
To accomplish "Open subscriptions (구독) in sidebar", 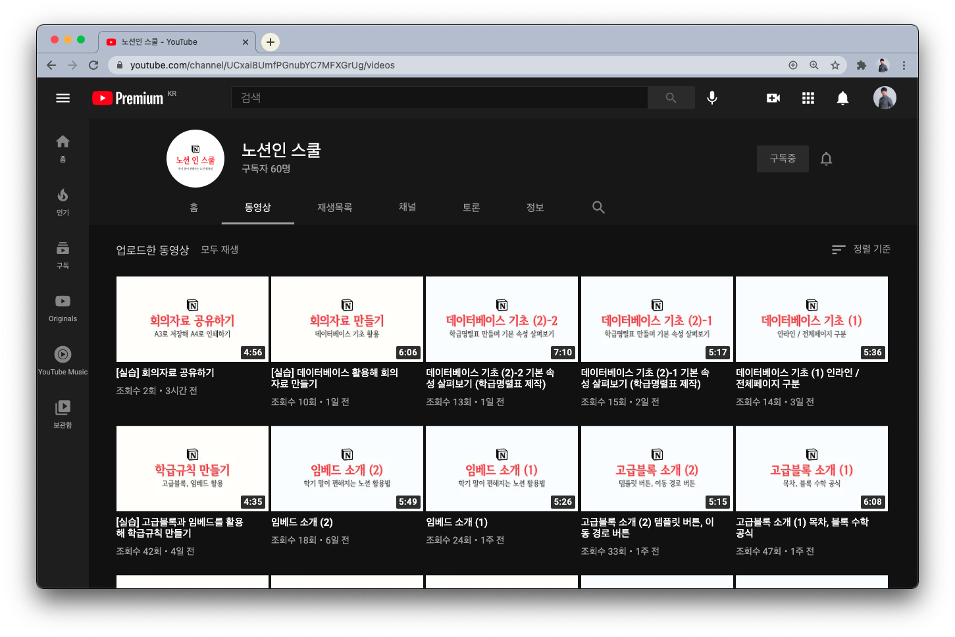I will click(x=63, y=255).
